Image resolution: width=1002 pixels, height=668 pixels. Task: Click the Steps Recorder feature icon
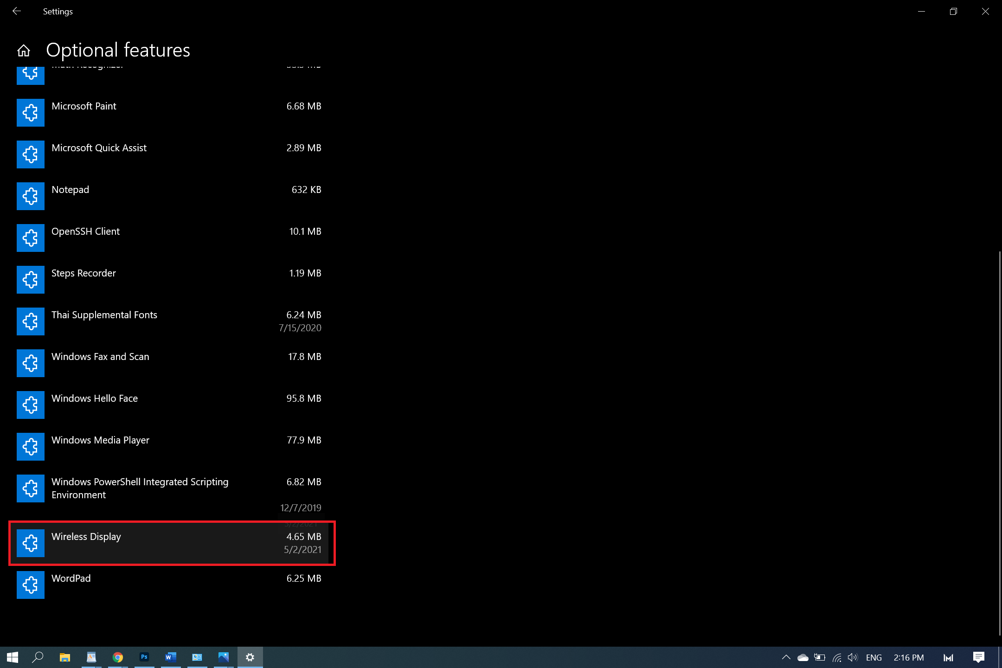(31, 280)
